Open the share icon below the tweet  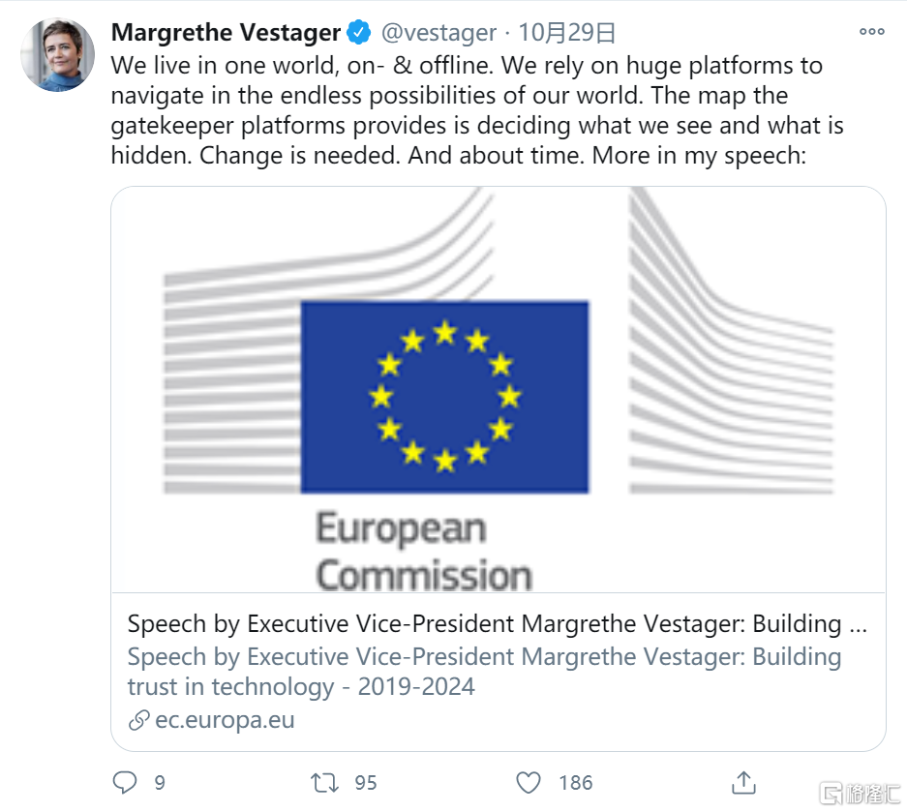coord(743,782)
